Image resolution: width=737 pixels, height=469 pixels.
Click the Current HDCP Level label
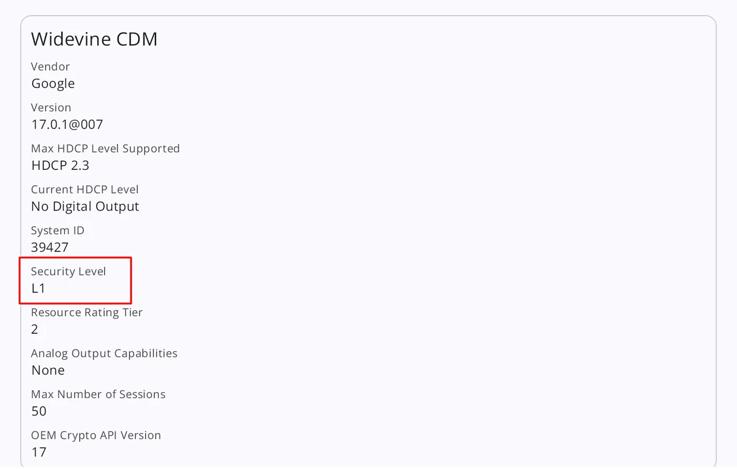85,189
